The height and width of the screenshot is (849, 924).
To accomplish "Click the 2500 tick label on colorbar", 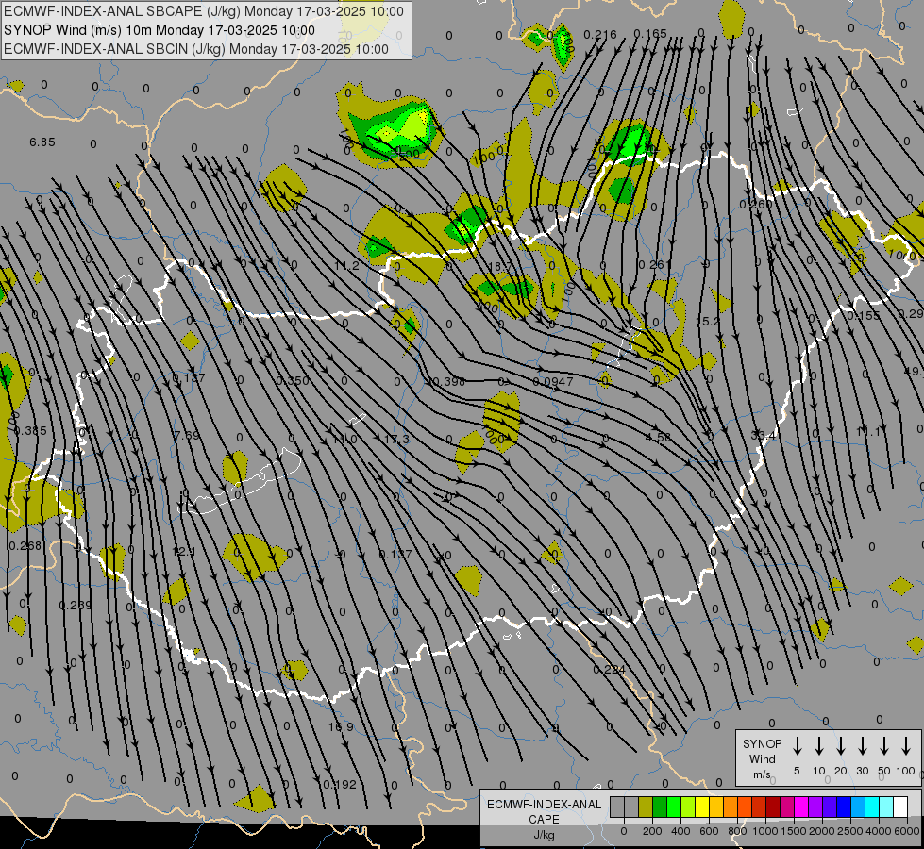I will [850, 831].
